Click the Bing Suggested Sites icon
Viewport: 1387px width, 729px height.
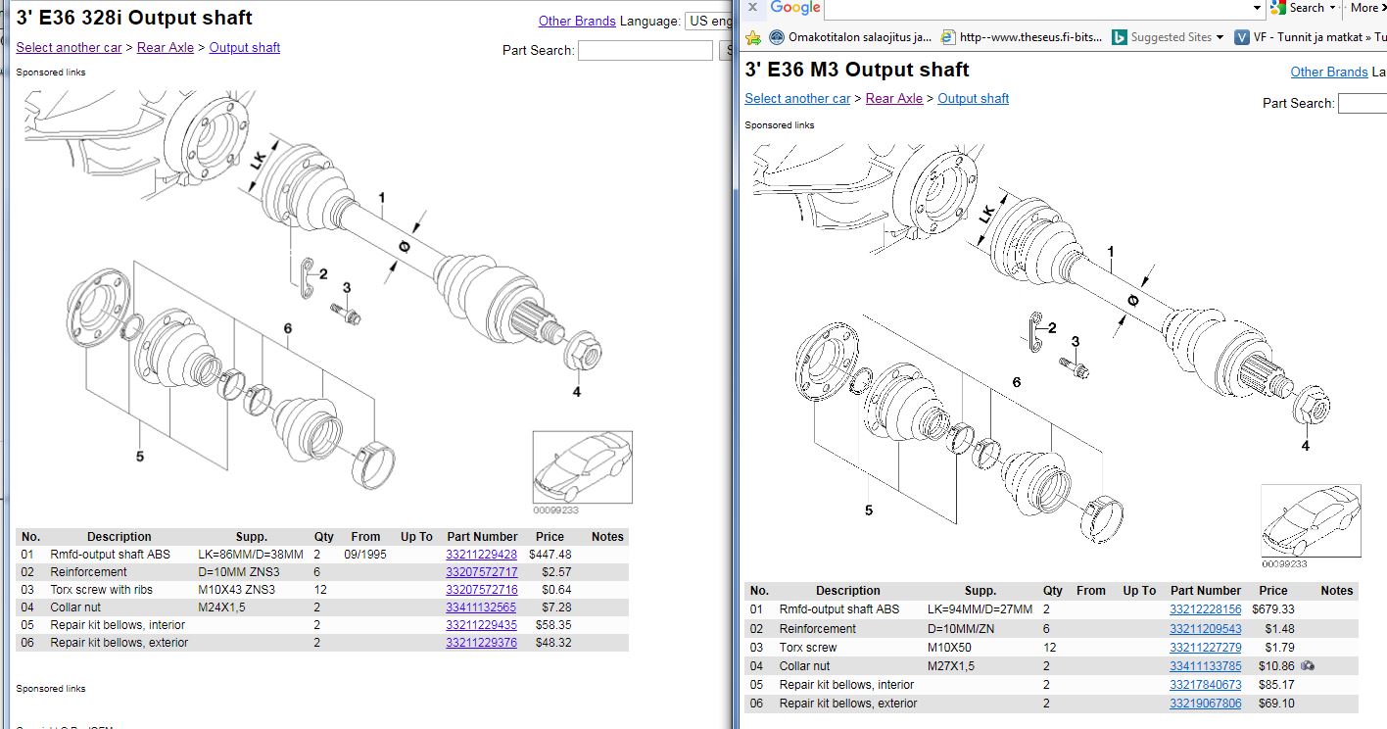pos(1120,37)
